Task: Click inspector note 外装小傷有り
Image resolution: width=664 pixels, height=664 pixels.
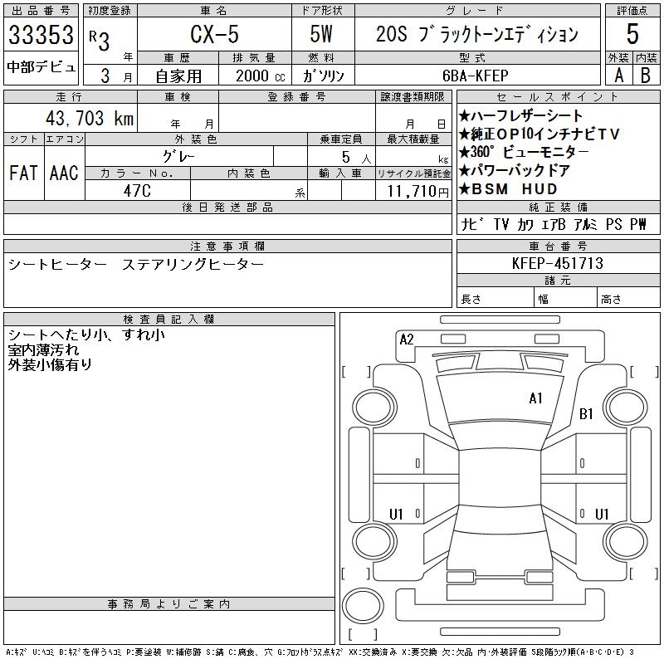Action: (x=50, y=364)
